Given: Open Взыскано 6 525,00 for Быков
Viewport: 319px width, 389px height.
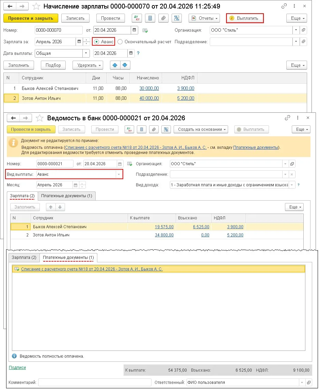Looking at the screenshot, I should pos(201,227).
